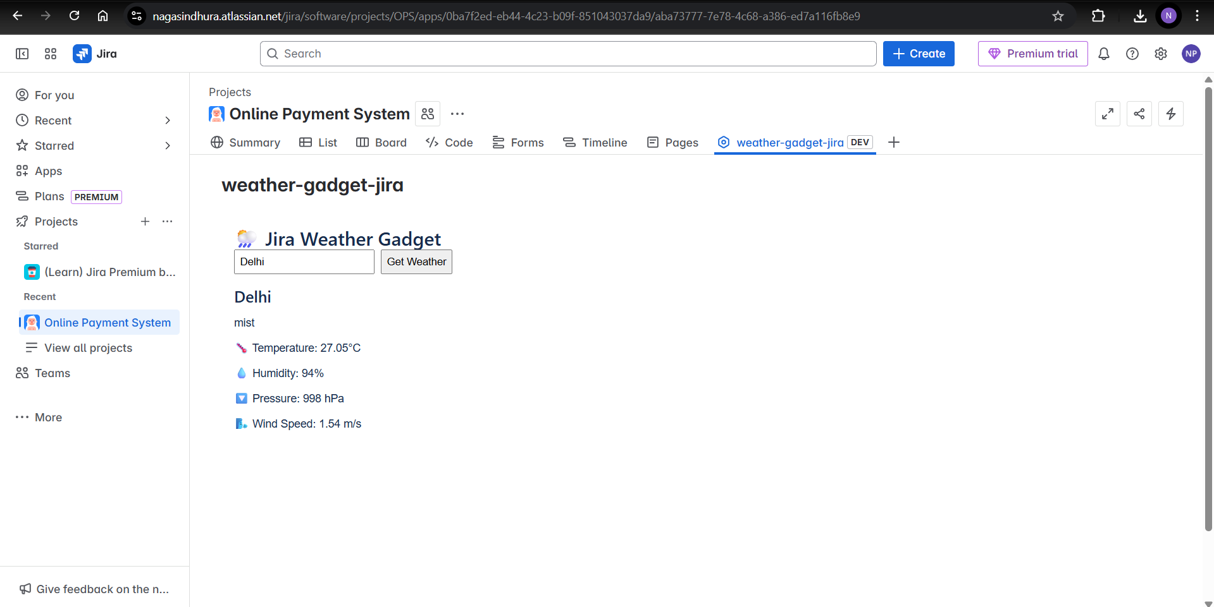Image resolution: width=1214 pixels, height=607 pixels.
Task: Click the Projects breadcrumb link
Action: (x=230, y=92)
